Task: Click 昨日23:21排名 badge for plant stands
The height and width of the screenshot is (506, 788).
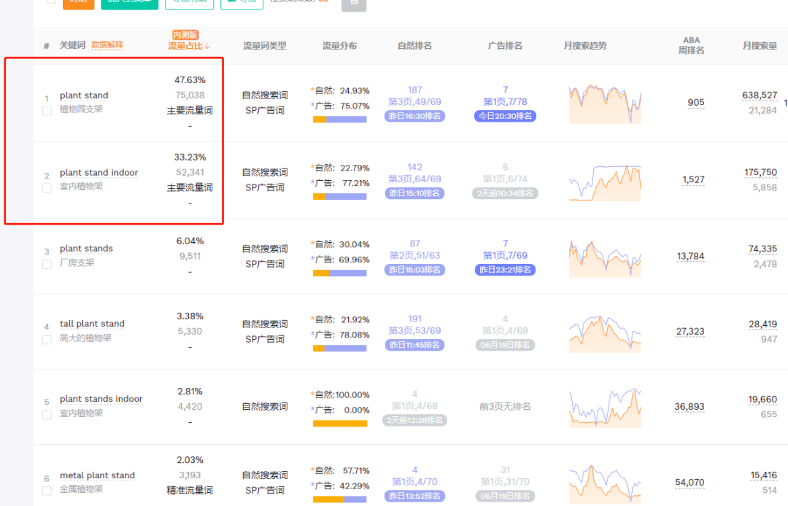Action: pos(505,270)
